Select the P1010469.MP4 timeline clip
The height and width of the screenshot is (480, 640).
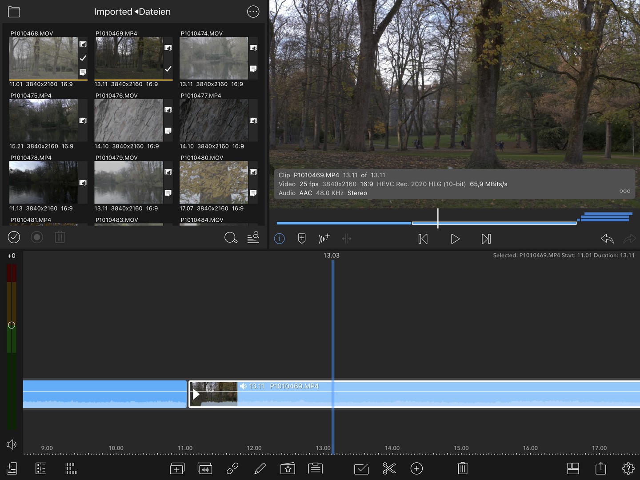(415, 394)
